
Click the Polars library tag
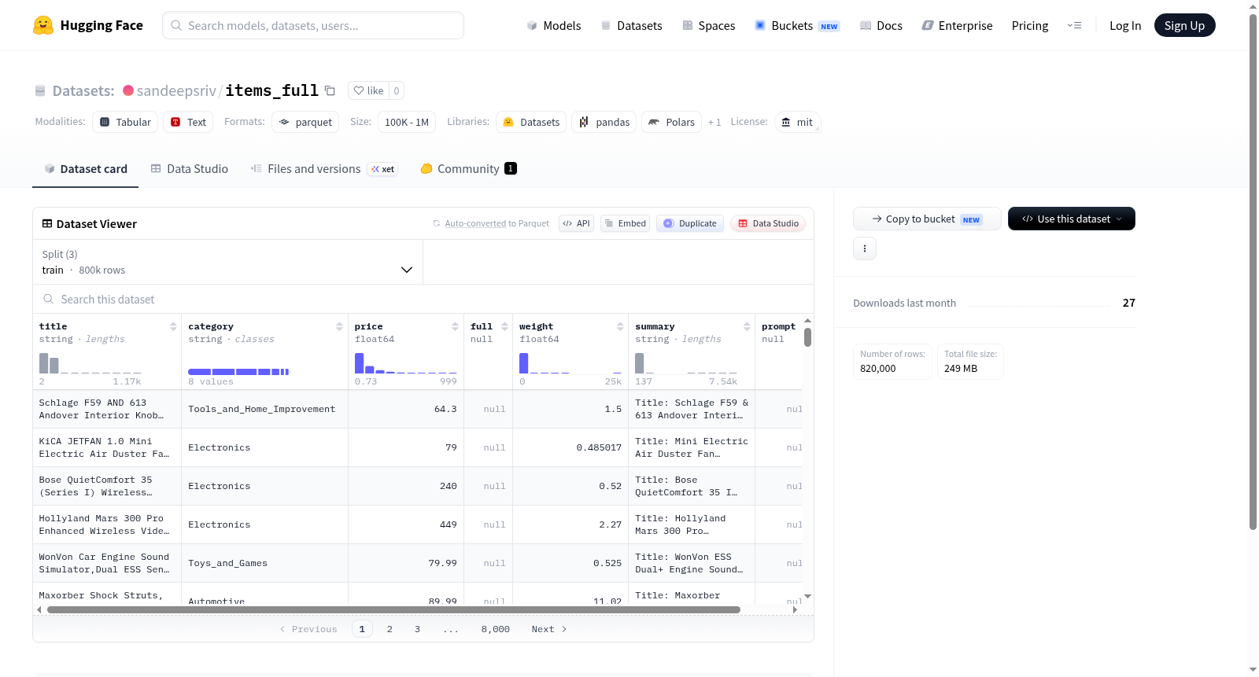click(x=672, y=122)
